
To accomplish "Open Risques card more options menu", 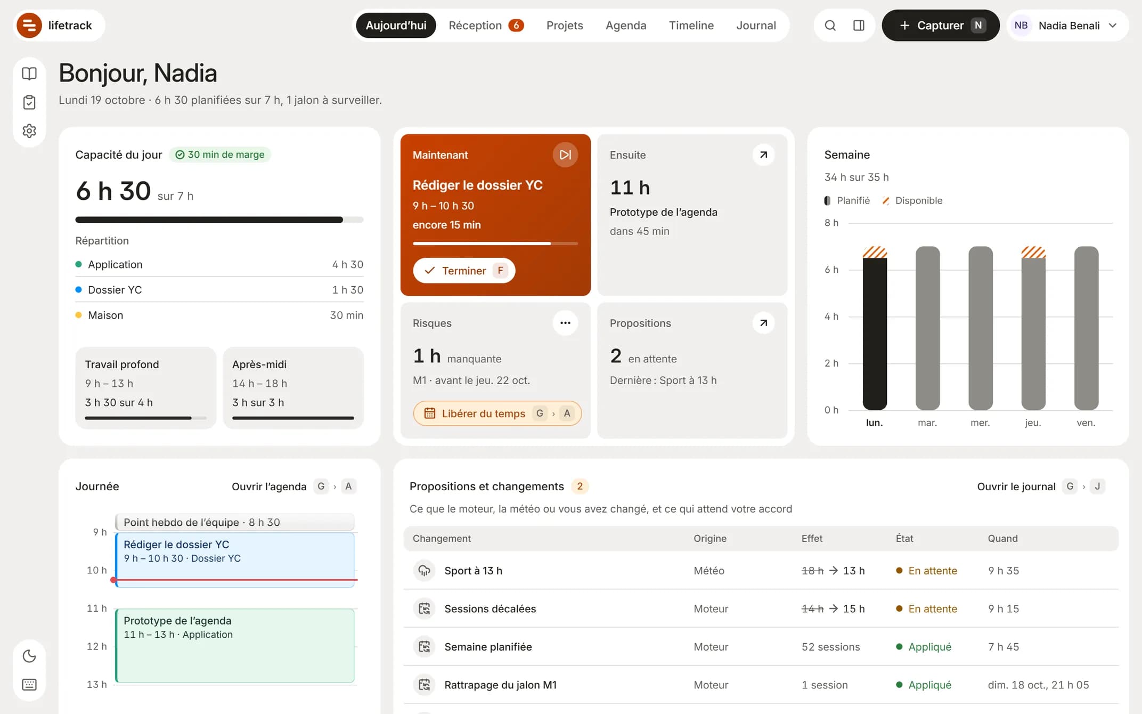I will click(x=565, y=323).
